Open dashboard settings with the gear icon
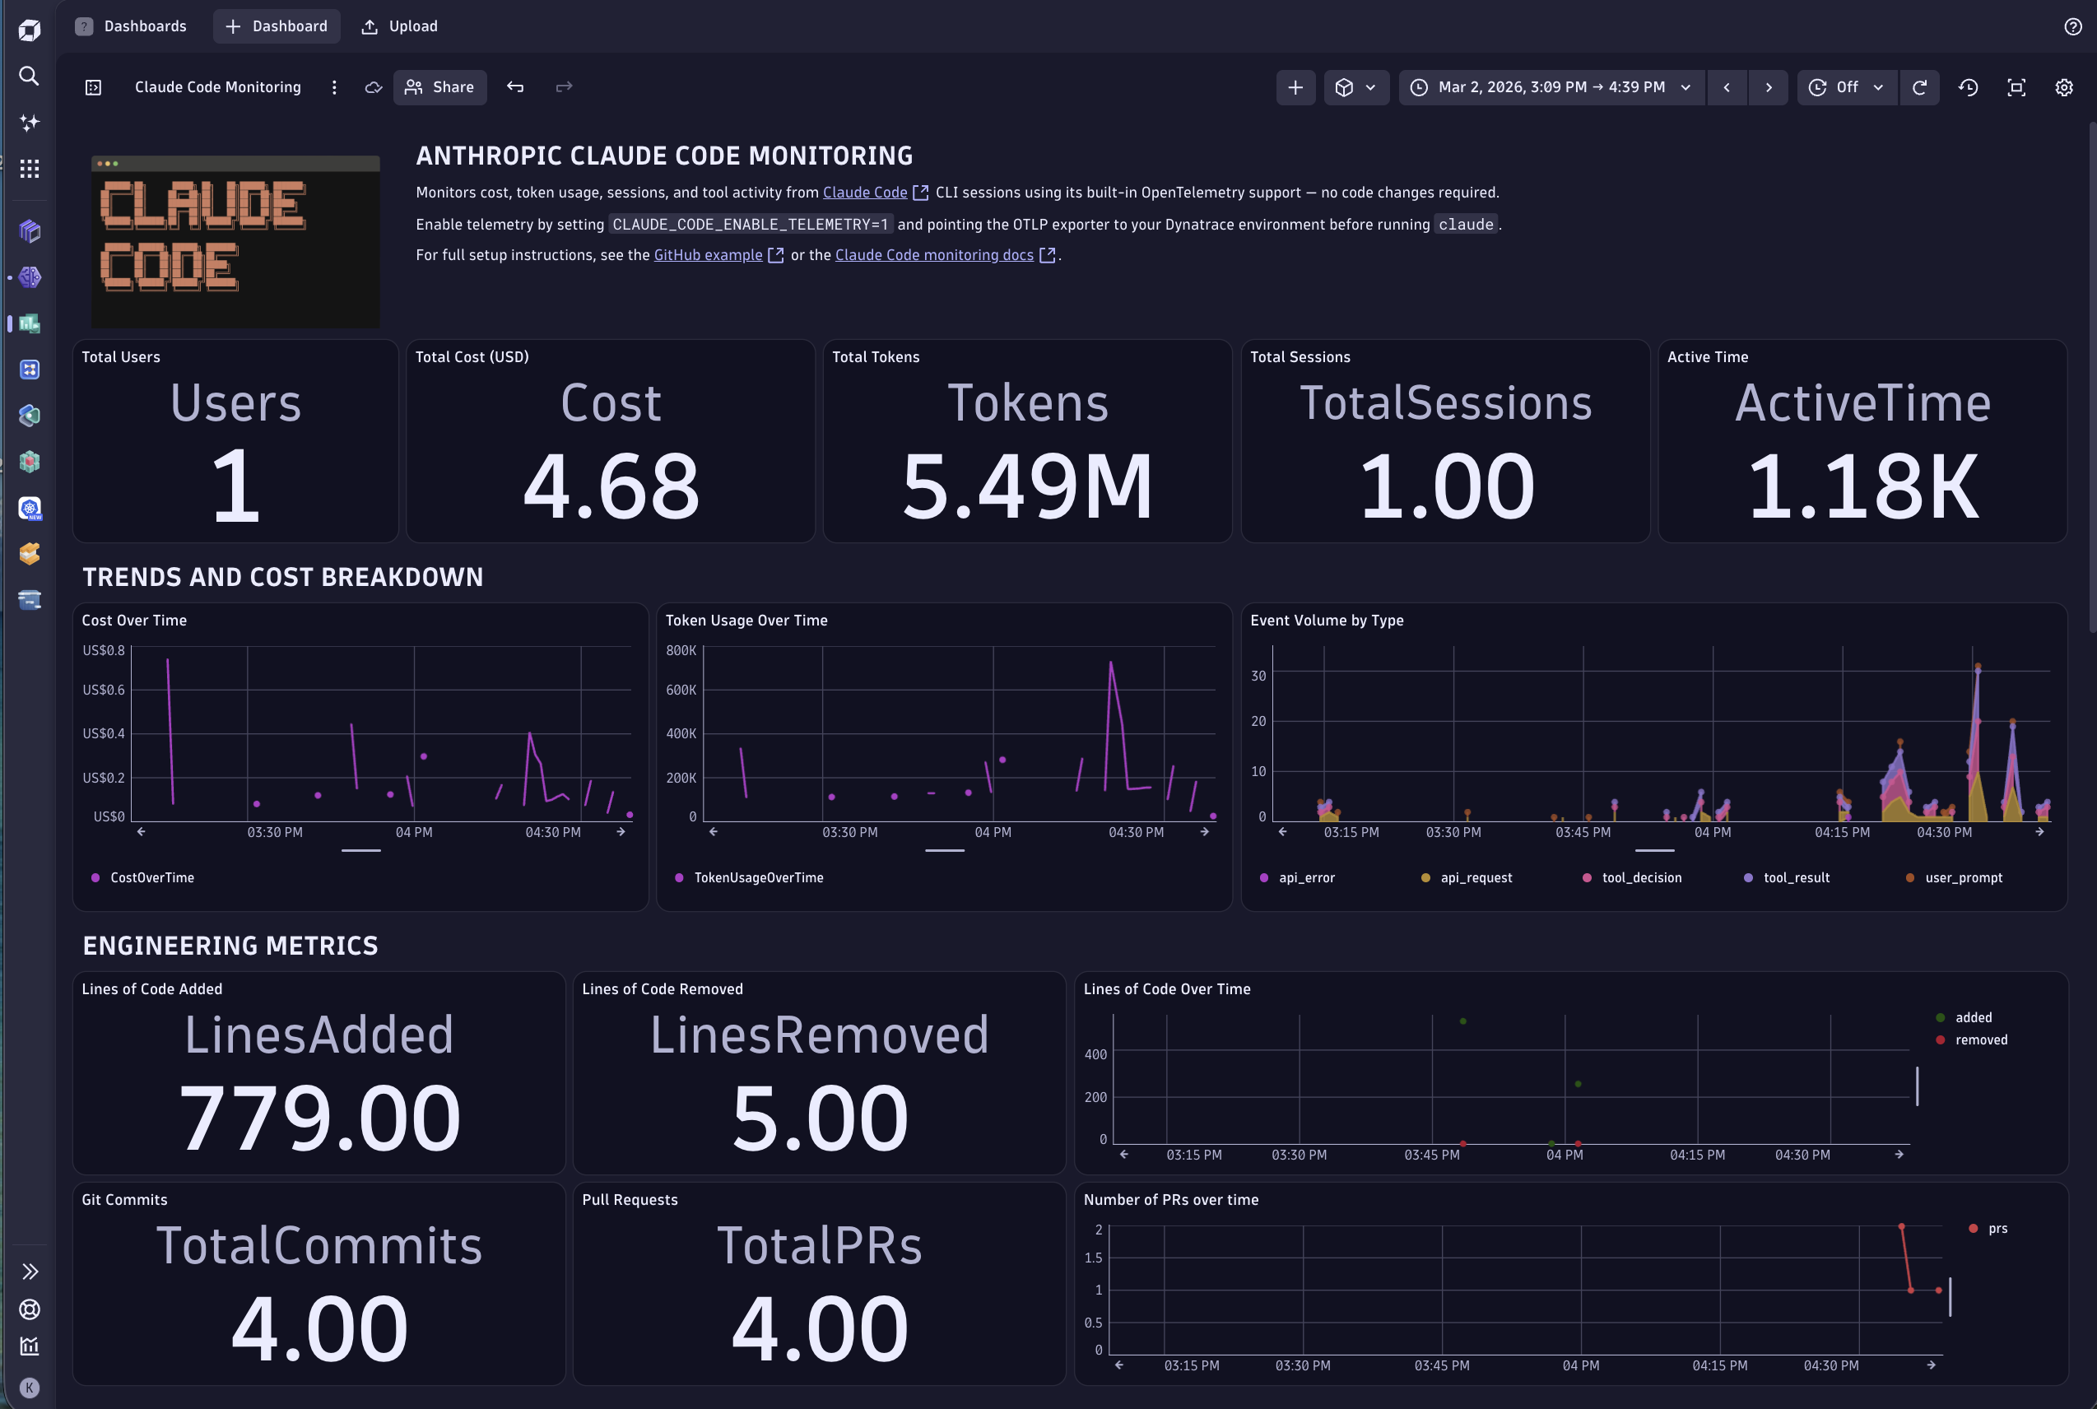The width and height of the screenshot is (2097, 1409). [2064, 87]
